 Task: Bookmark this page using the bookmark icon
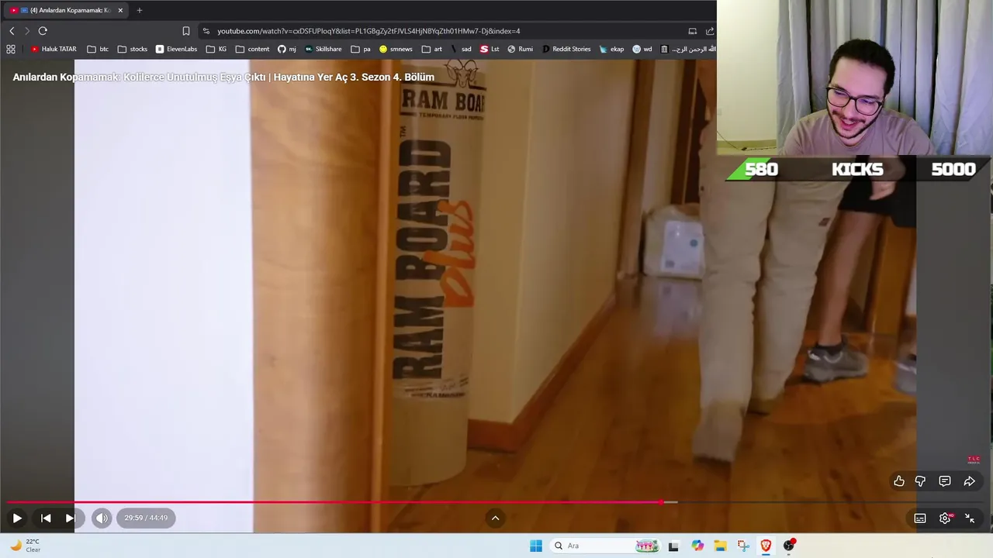click(x=186, y=31)
